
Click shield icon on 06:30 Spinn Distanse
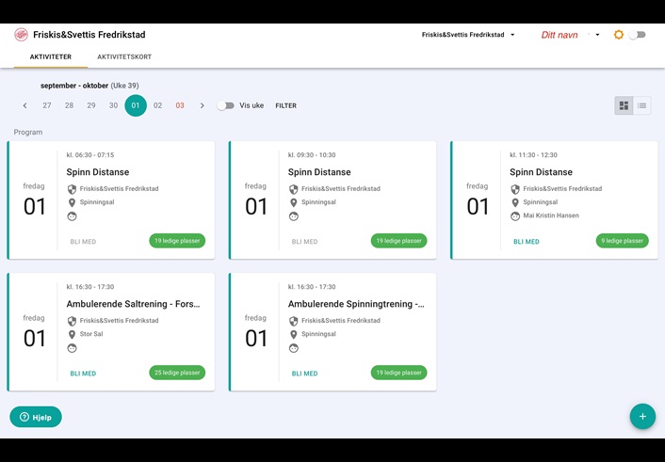pos(73,189)
